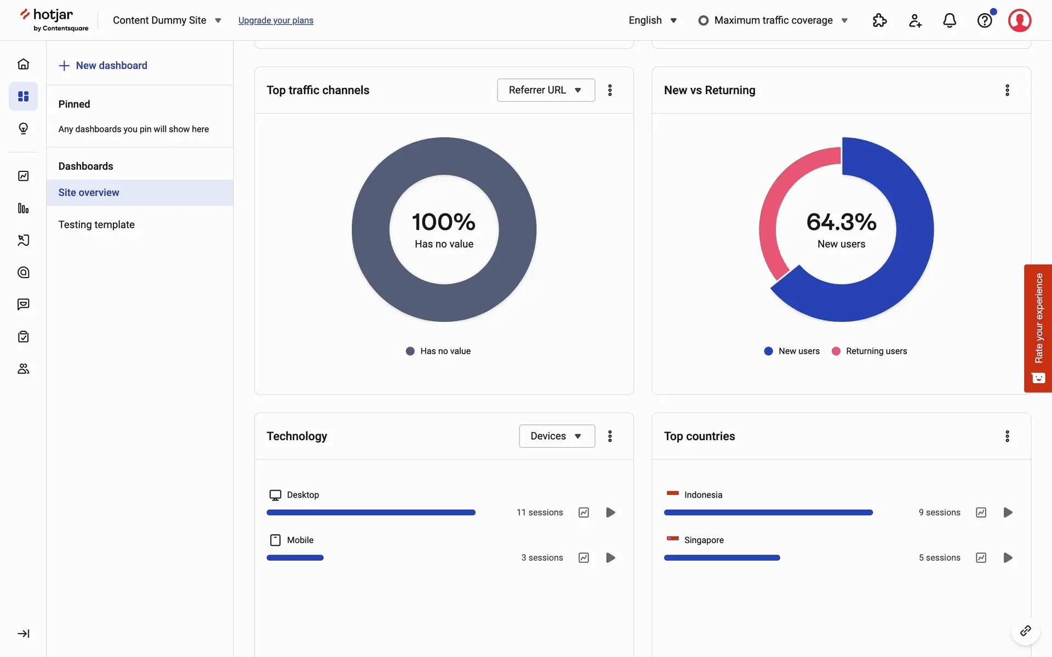Click the New dashboard button
The height and width of the screenshot is (657, 1052).
pos(103,66)
